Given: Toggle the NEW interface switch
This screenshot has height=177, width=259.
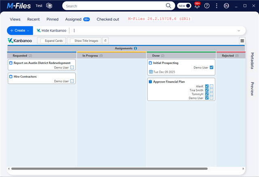Looking at the screenshot, I should coord(184,6).
